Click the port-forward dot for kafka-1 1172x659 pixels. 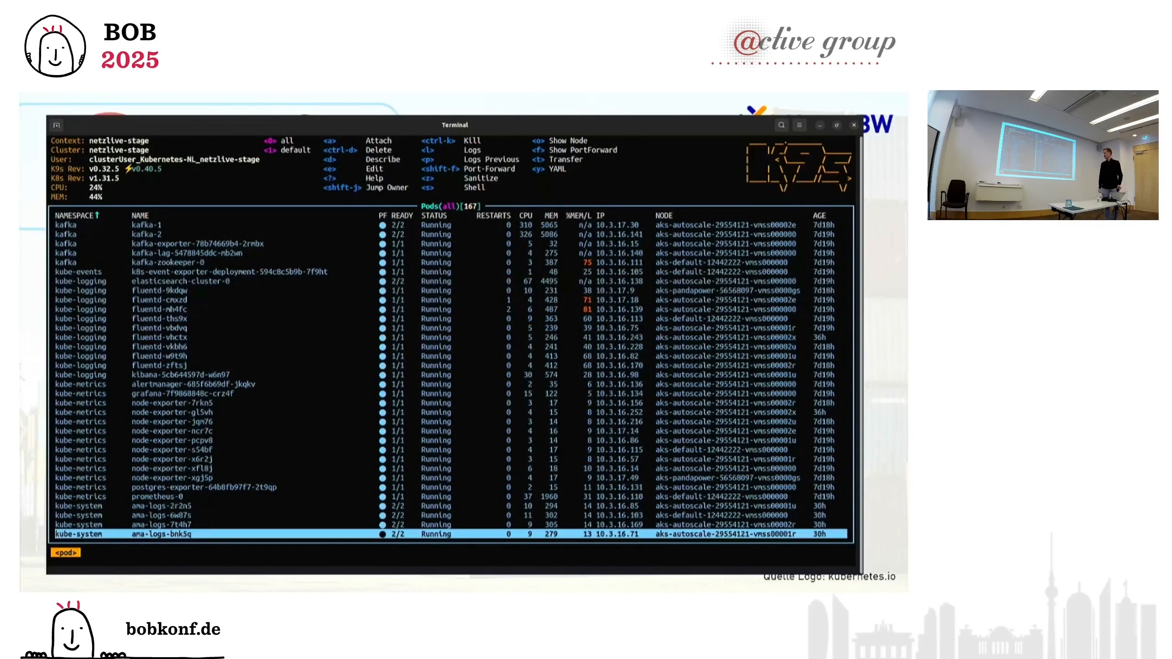pyautogui.click(x=382, y=225)
